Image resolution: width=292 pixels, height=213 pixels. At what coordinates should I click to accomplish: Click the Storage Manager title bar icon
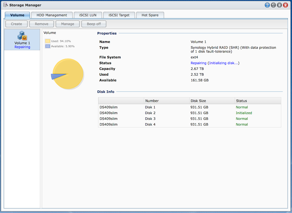[6, 5]
